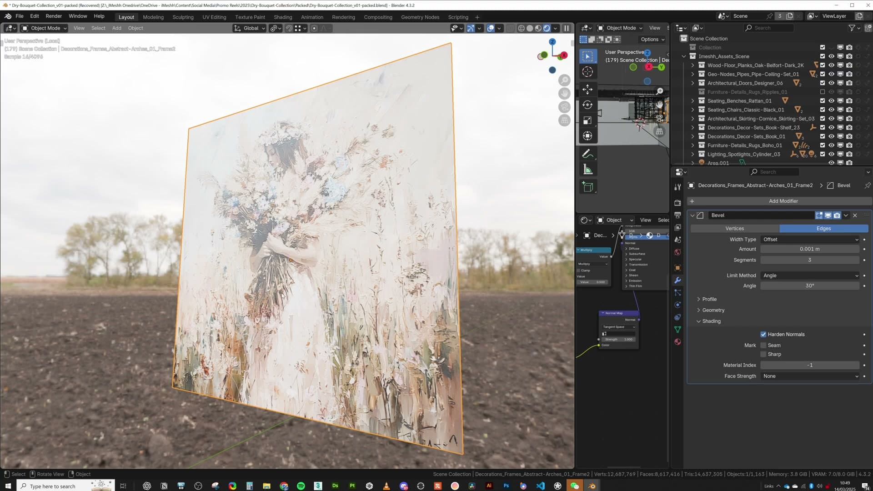The height and width of the screenshot is (491, 873).
Task: Hide Architectural_Doors_Designer_06 with eye icon
Action: click(831, 83)
